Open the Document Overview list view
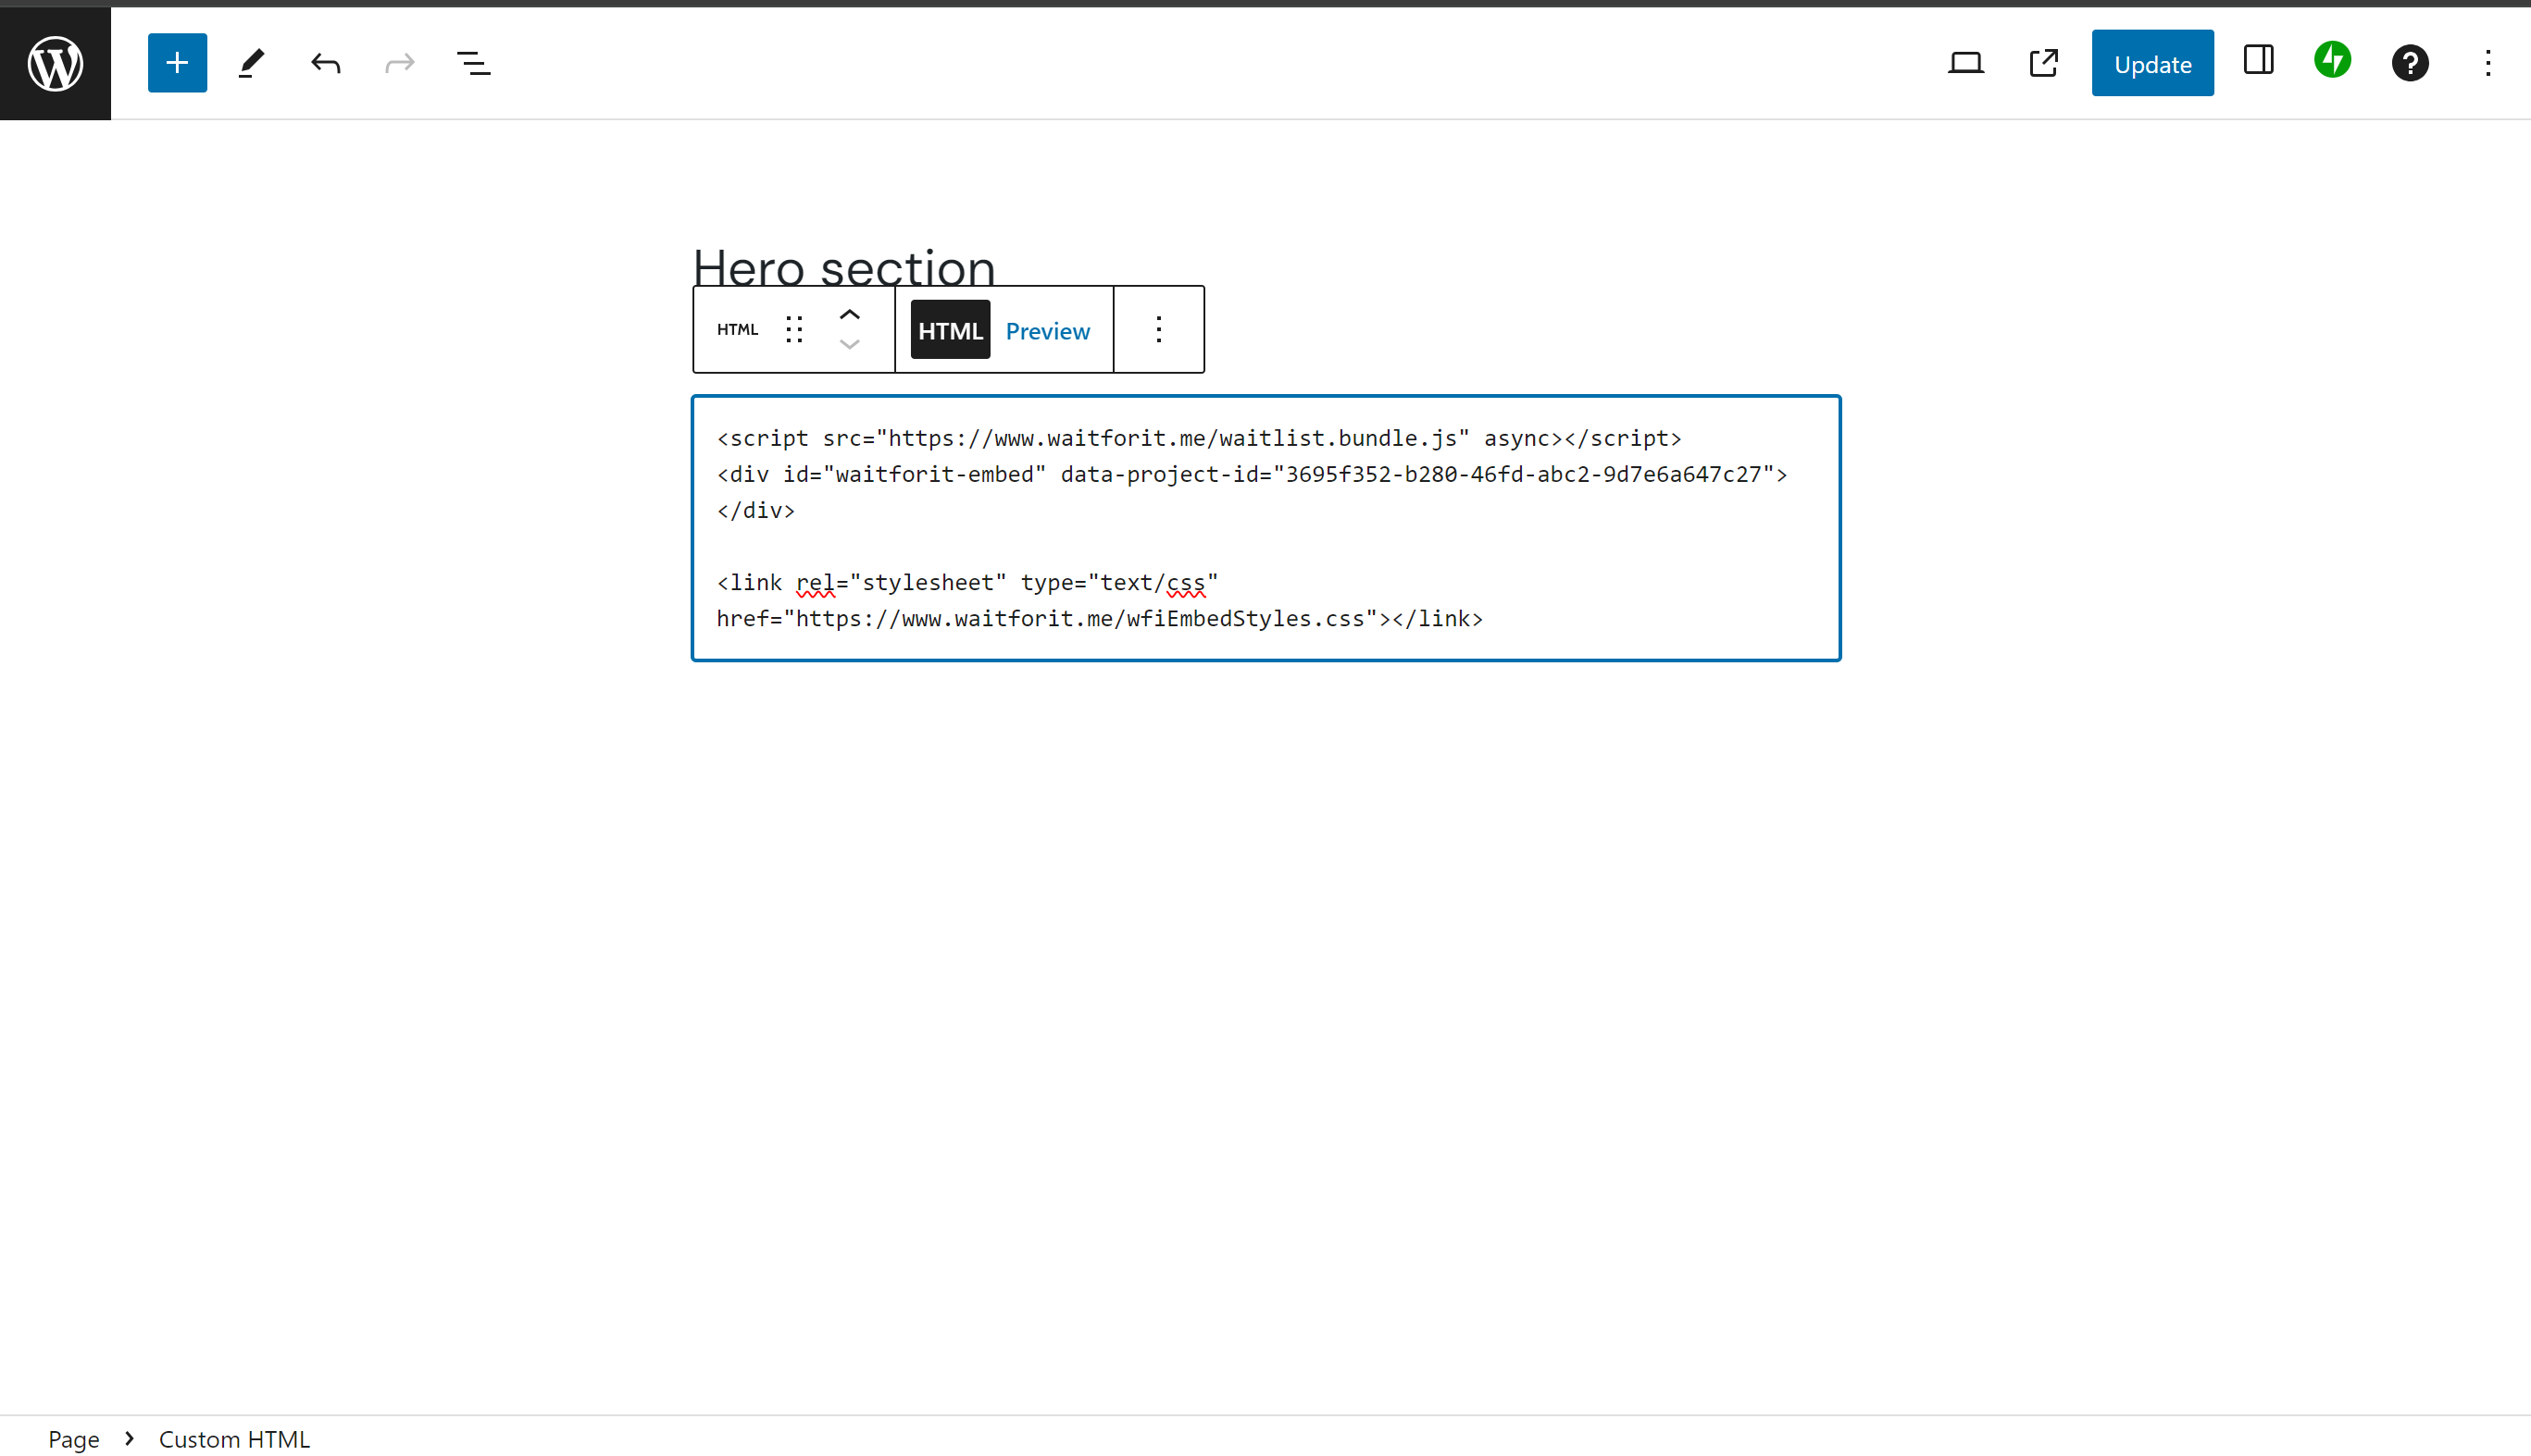Viewport: 2531px width, 1456px height. [474, 62]
